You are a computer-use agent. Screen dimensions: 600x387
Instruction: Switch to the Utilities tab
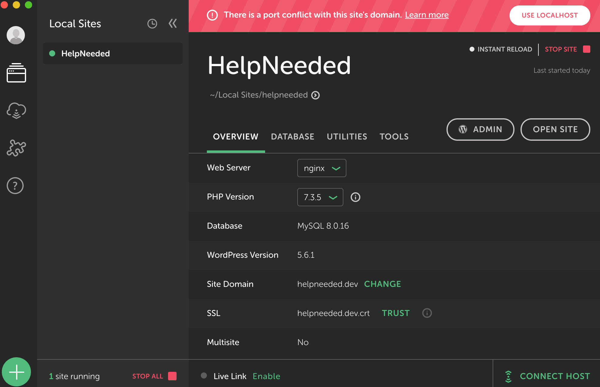pyautogui.click(x=347, y=136)
